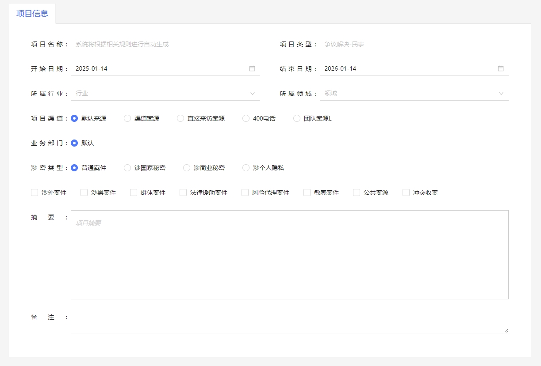
Task: Check the 冲突收案 checkbox
Action: click(406, 192)
